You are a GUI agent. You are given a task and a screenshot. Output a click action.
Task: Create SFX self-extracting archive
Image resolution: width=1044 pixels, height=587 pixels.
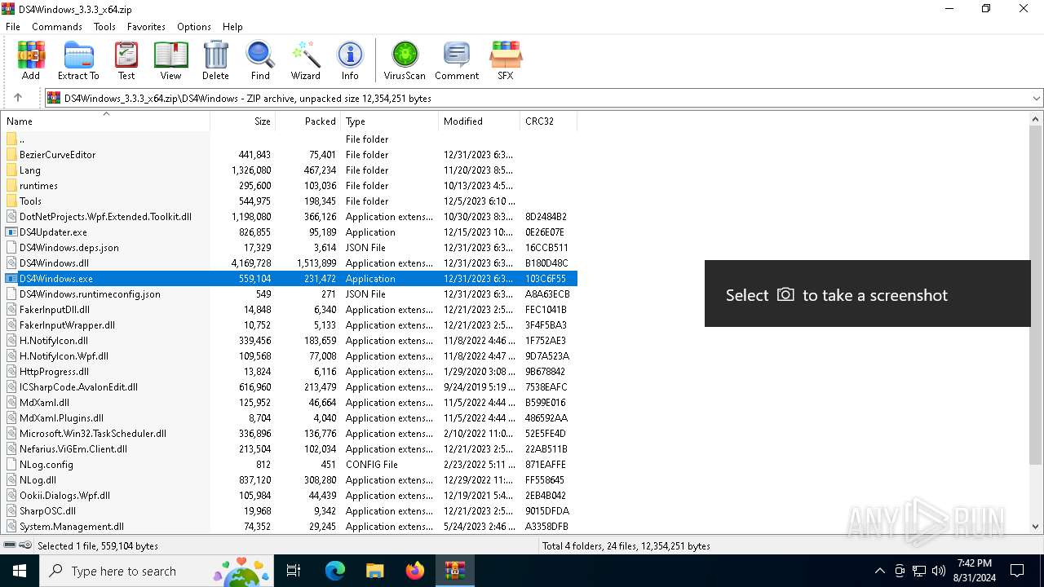(x=506, y=61)
